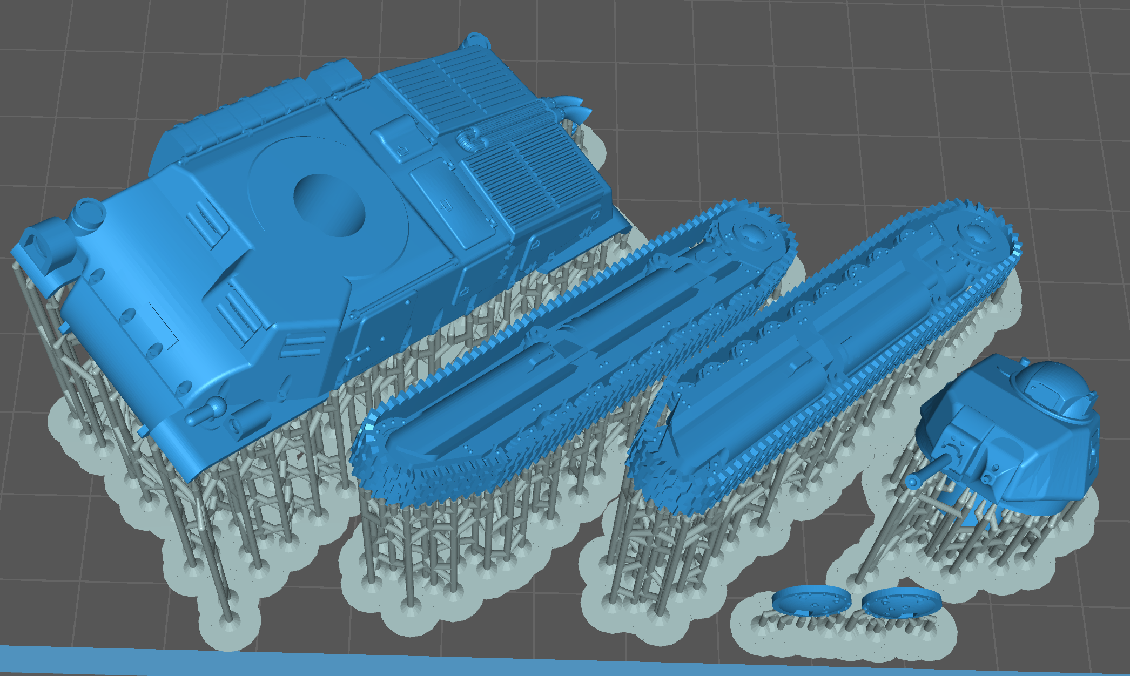Click the circular turret ring hole on hull

click(328, 205)
